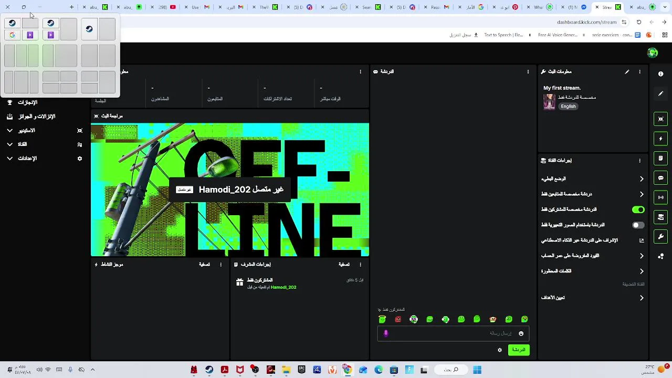Toggle the document moderator actions icon in right sidebar

pos(660,158)
